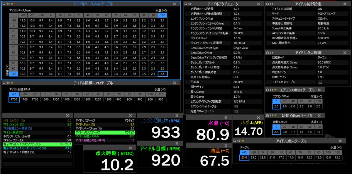
Task: Click lock icon on エアコン Offset テーブル panel
Action: click(x=267, y=90)
